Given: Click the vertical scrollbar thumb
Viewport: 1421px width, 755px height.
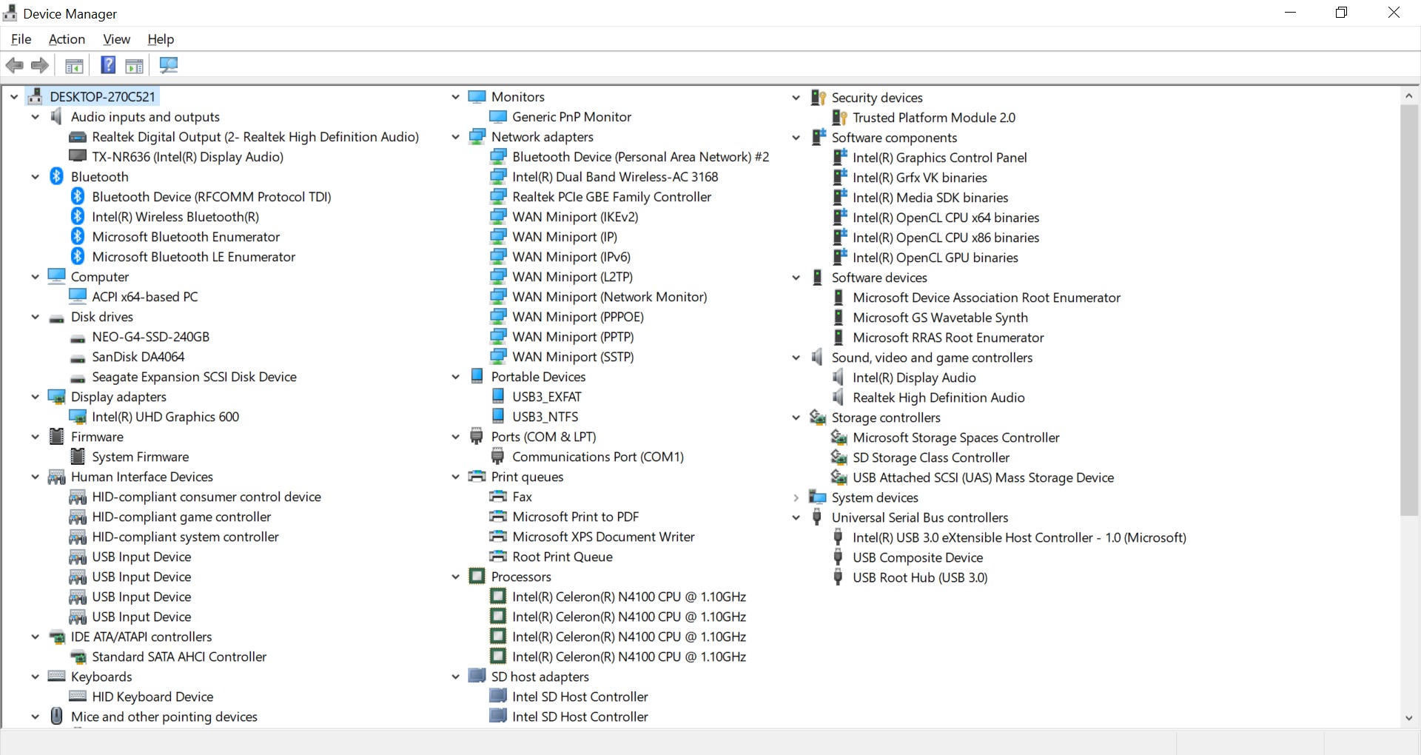Looking at the screenshot, I should click(1408, 309).
